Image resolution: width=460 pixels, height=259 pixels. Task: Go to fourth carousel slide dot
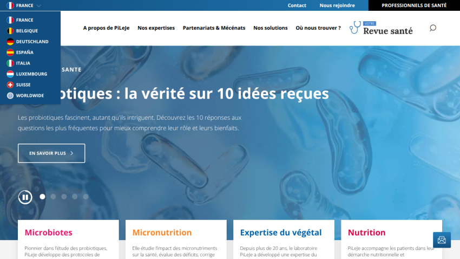pyautogui.click(x=75, y=197)
